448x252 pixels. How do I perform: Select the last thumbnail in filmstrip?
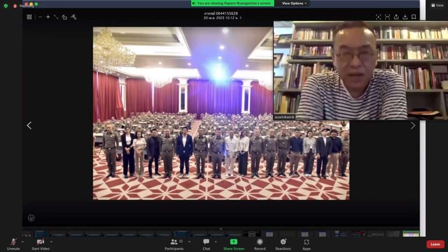410,234
